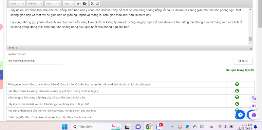
Task: Open the Size dropdown
Action: pyautogui.click(x=68, y=4)
